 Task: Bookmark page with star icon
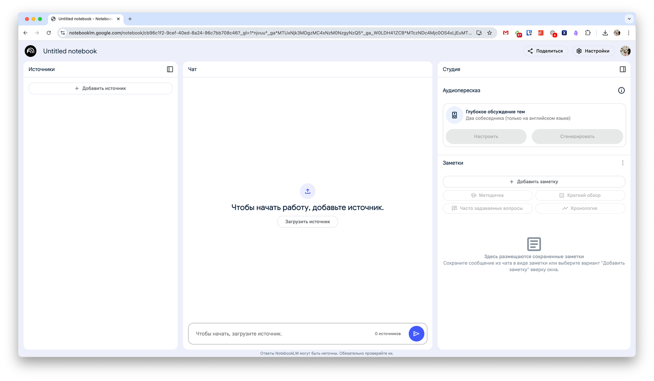click(490, 33)
